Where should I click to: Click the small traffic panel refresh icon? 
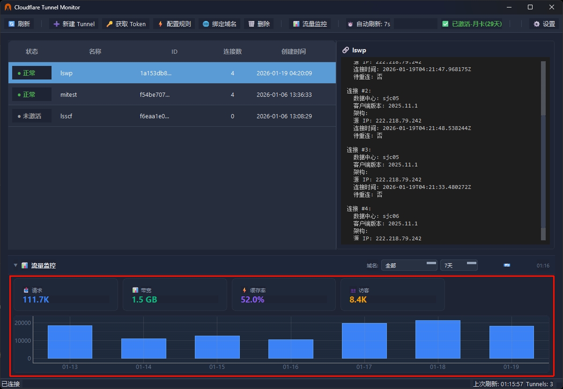click(x=506, y=266)
